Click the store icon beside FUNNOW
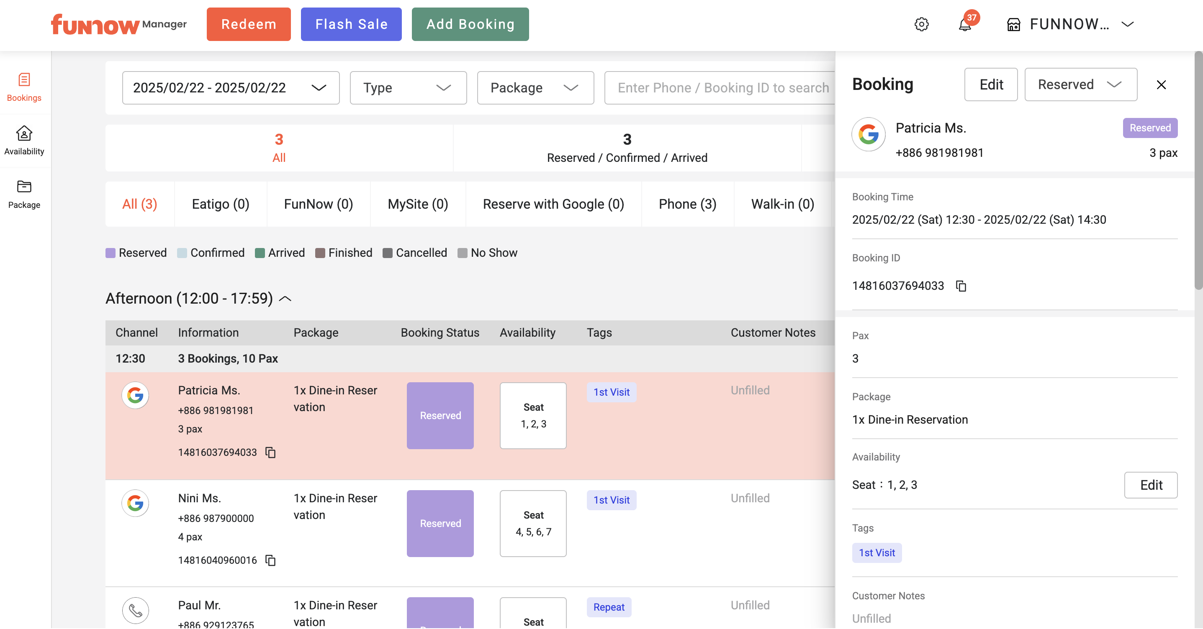Viewport: 1203px width, 629px height. click(x=1013, y=24)
